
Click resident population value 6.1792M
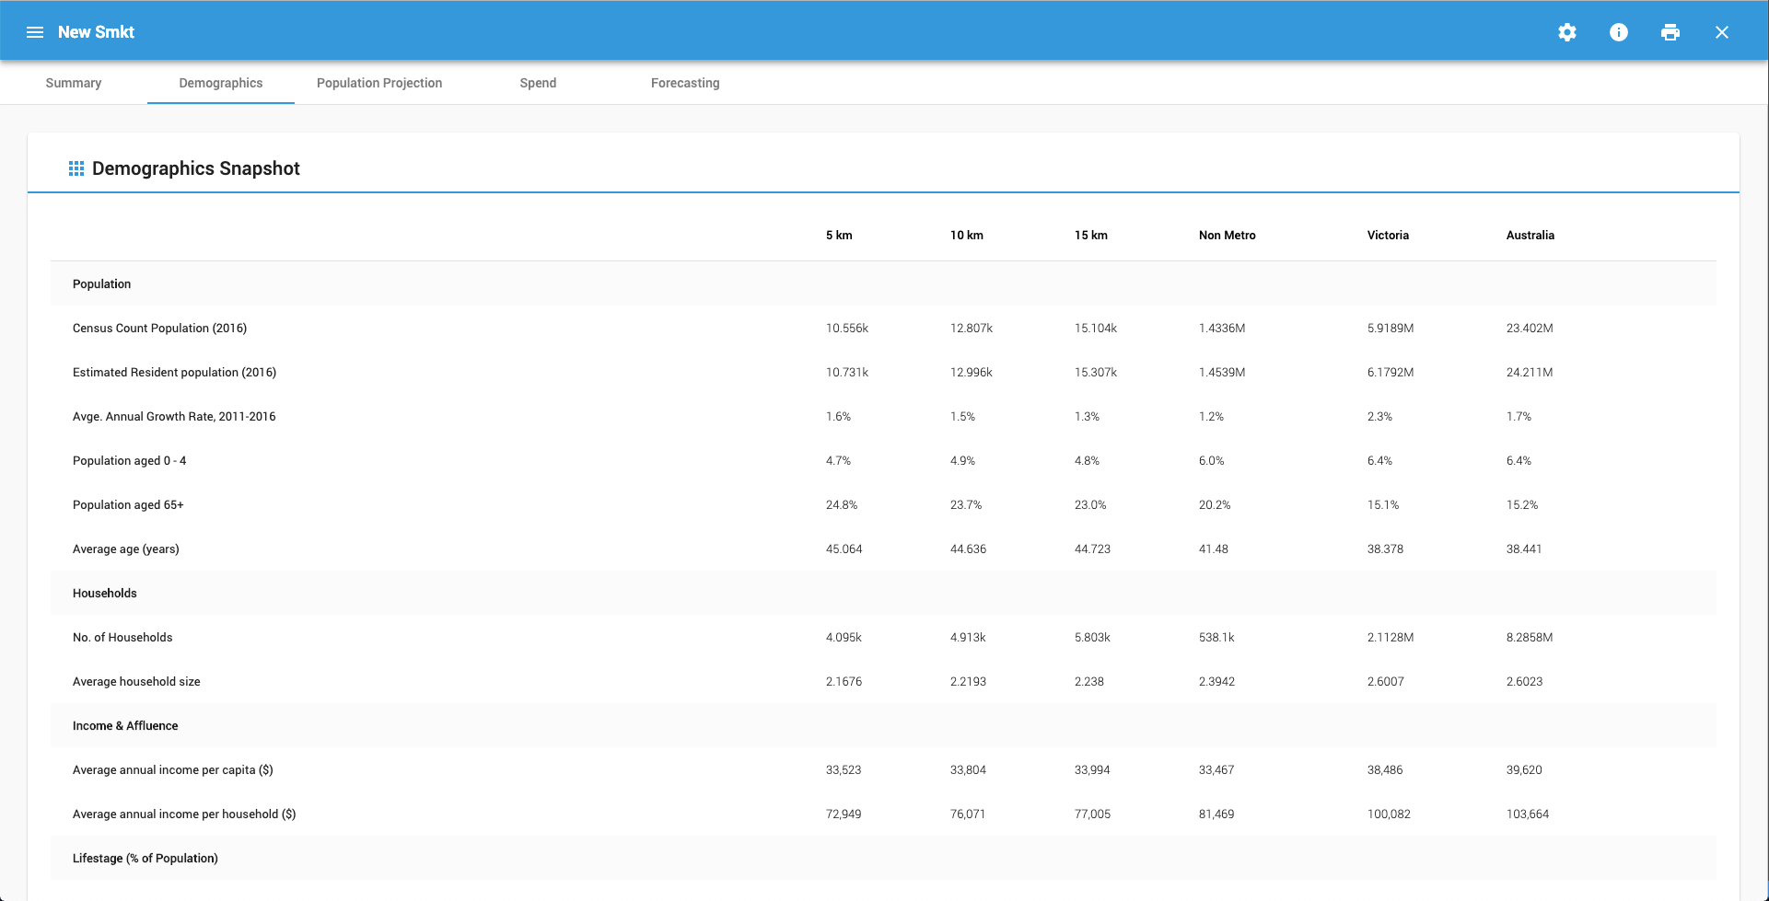click(1391, 373)
